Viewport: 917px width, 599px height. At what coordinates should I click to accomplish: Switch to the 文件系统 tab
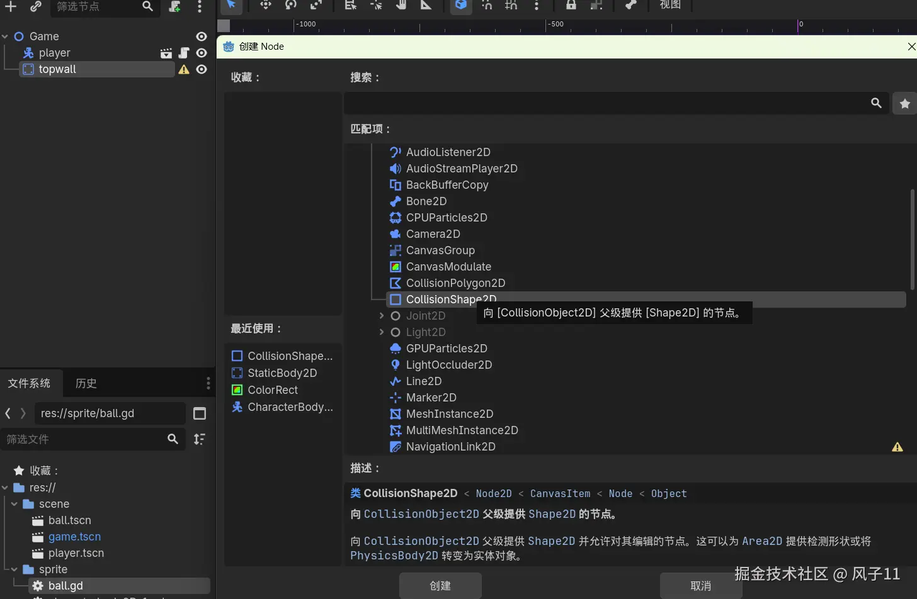click(29, 383)
